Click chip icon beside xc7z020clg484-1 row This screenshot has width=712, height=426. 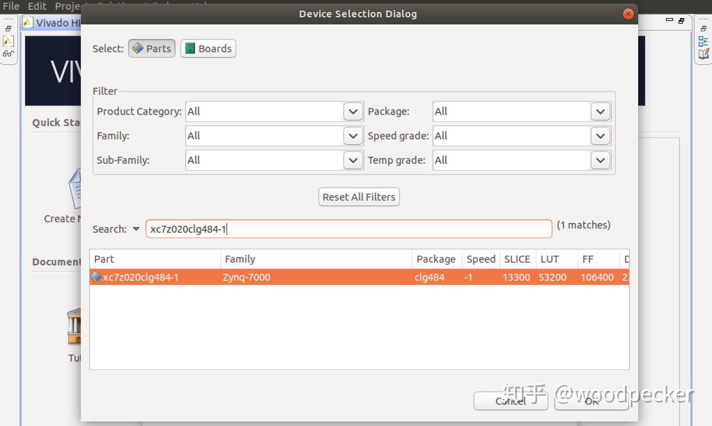click(96, 277)
